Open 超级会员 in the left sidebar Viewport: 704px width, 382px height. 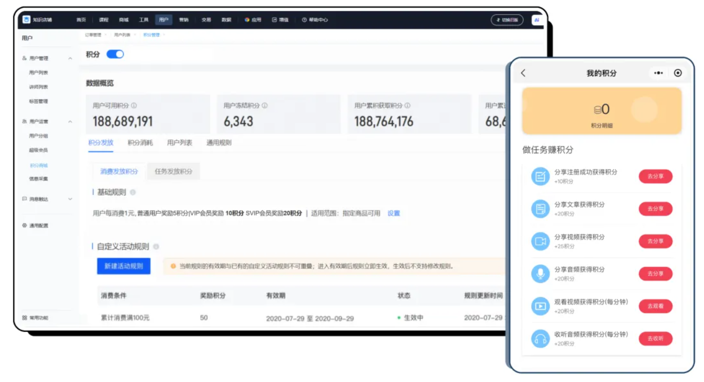(x=39, y=150)
